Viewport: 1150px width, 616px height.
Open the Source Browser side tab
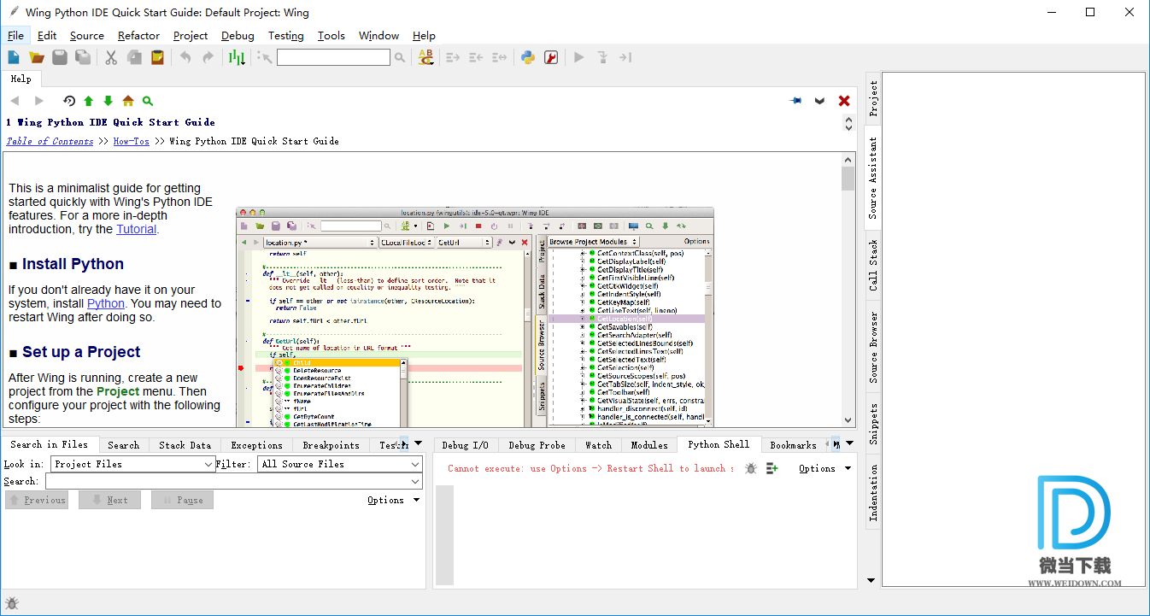[x=873, y=348]
